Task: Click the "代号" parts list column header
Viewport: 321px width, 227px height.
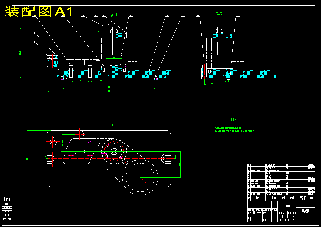Action: [x=258, y=198]
